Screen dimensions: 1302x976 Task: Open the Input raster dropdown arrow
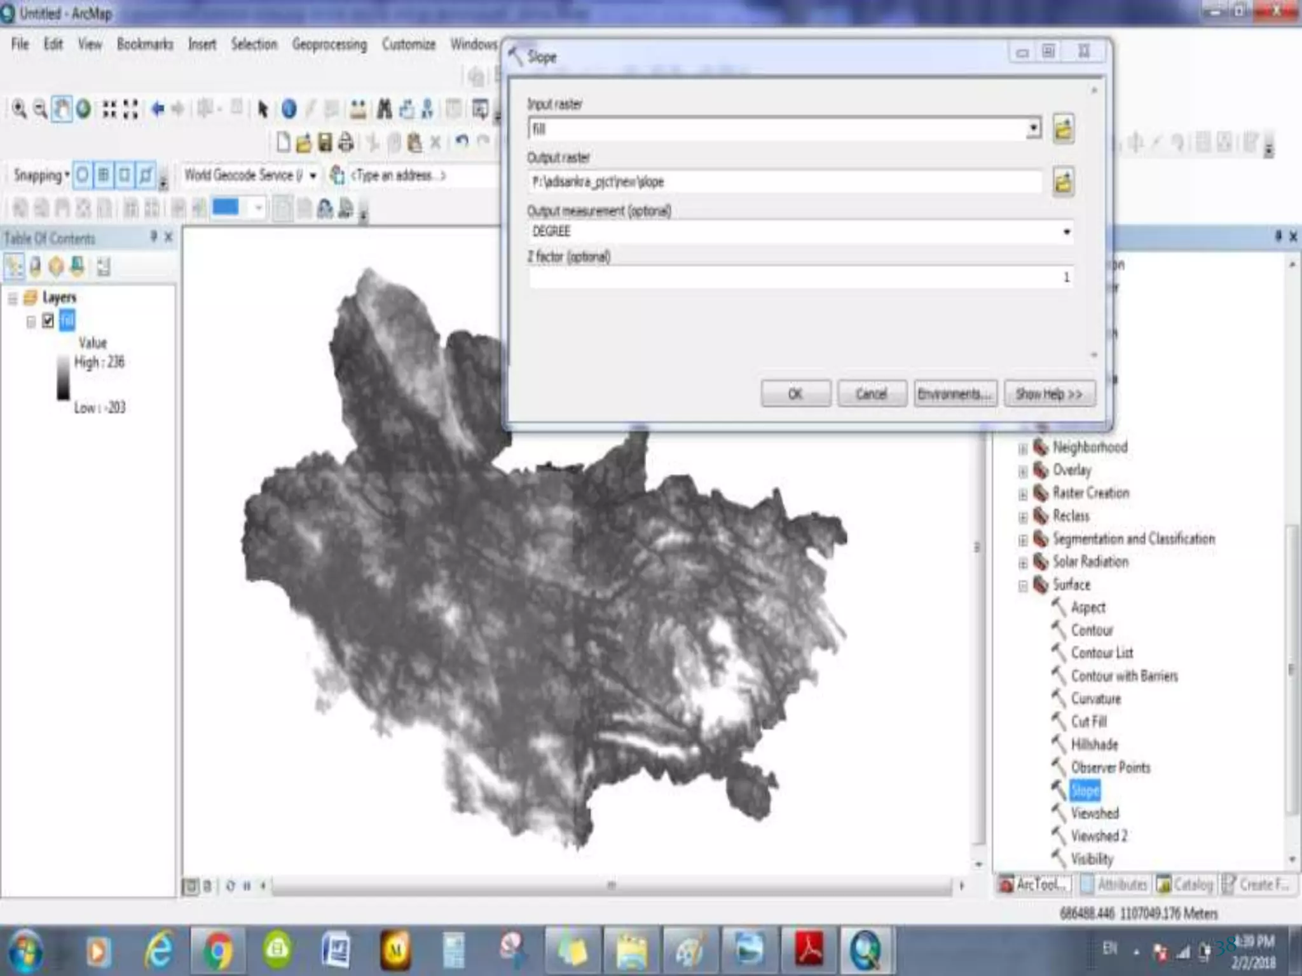[1034, 129]
